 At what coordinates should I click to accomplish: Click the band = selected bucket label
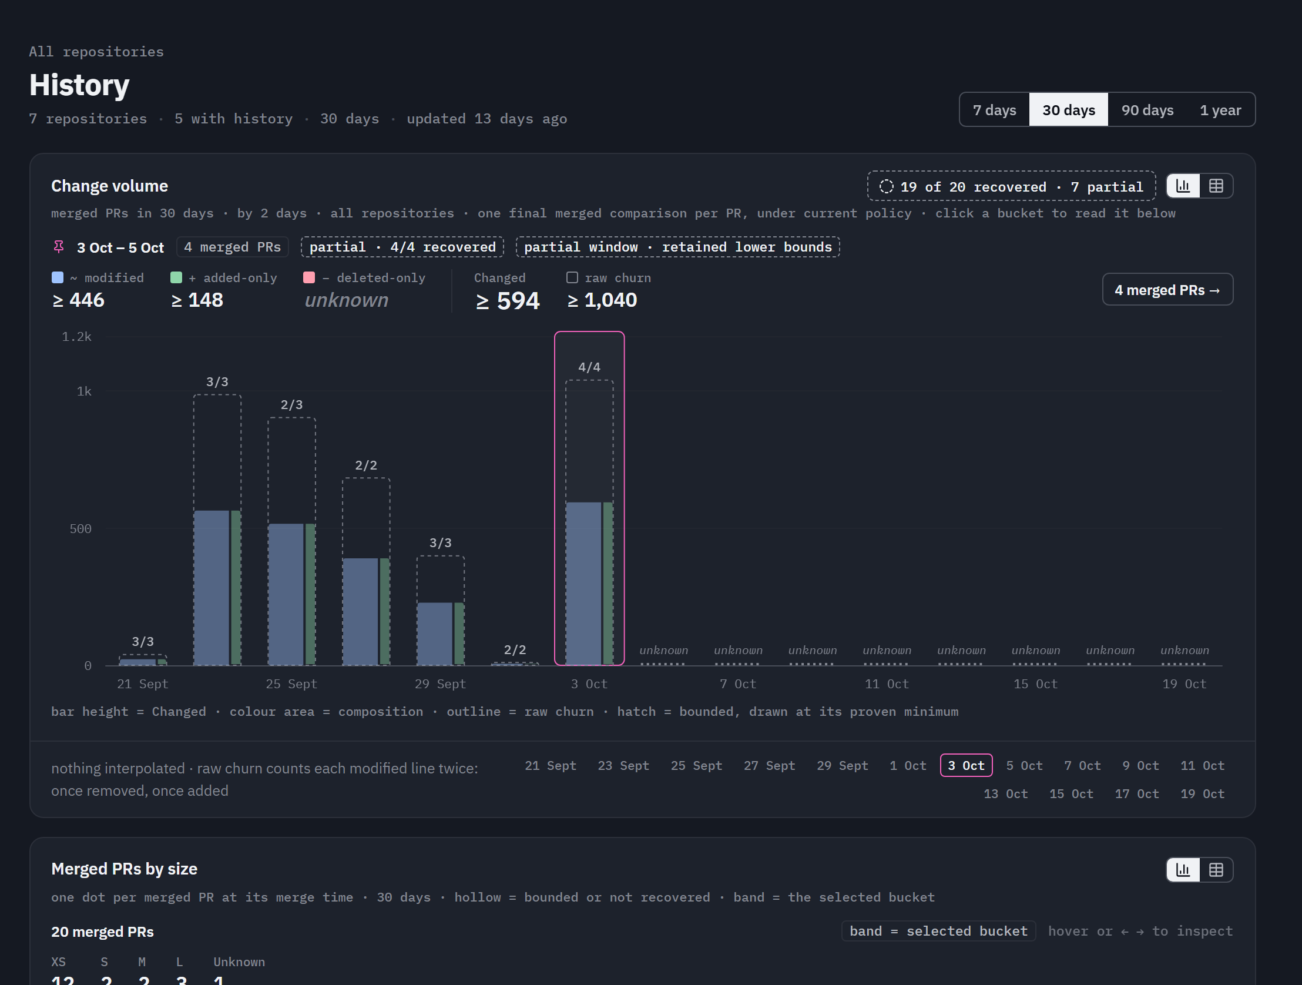coord(938,931)
